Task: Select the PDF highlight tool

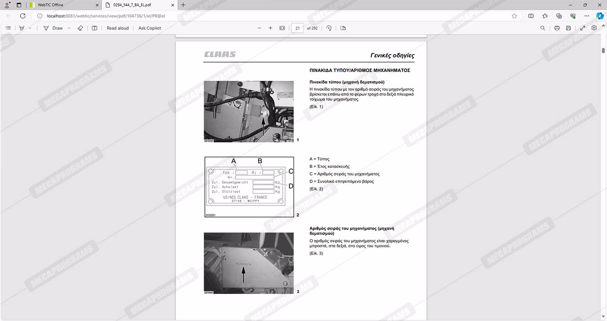Action: [x=21, y=28]
